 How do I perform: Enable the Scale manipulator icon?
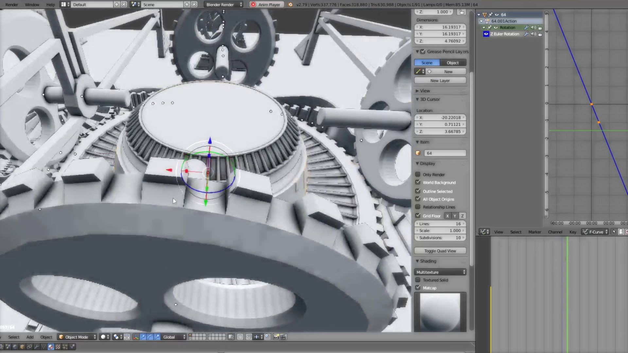point(157,337)
